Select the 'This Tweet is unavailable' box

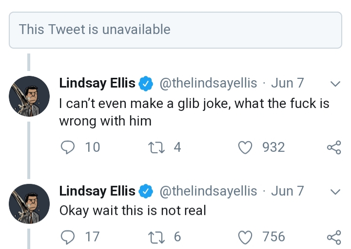point(175,30)
